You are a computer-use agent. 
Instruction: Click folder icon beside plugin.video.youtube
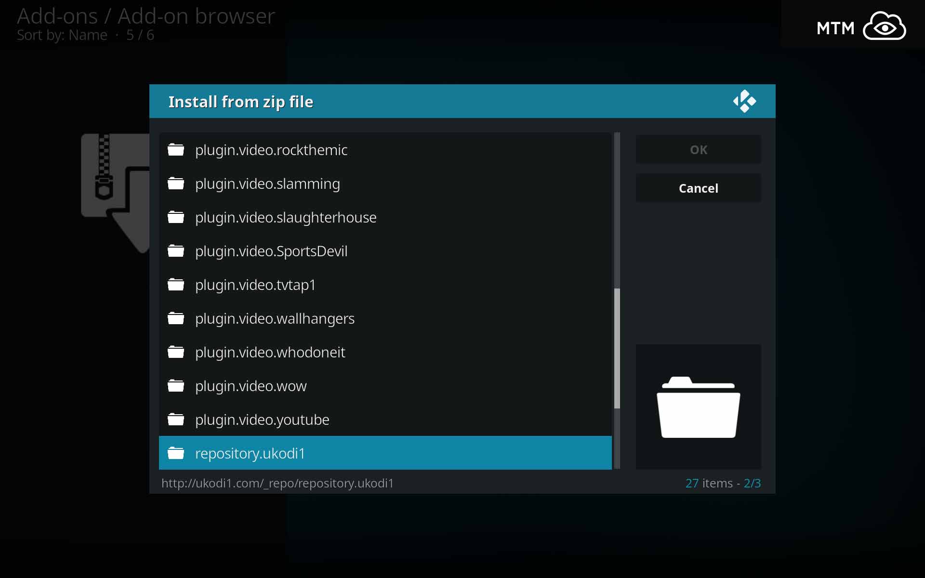pos(176,420)
